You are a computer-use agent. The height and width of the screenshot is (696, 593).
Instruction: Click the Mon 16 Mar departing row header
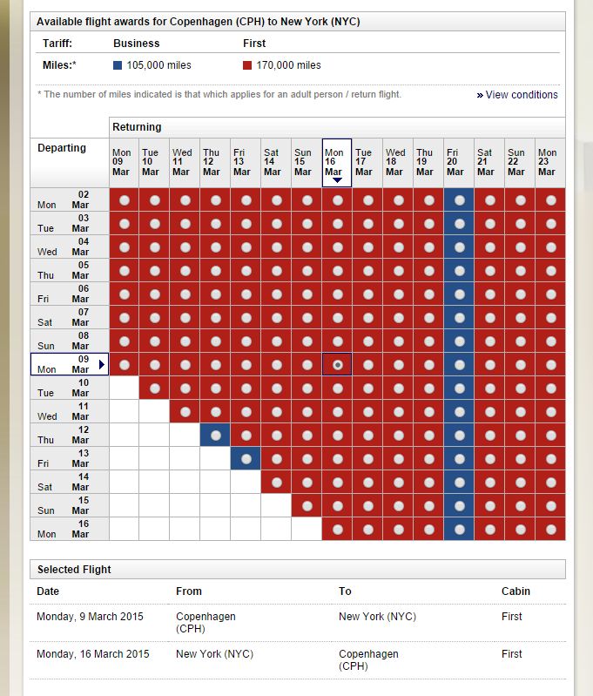(x=70, y=529)
